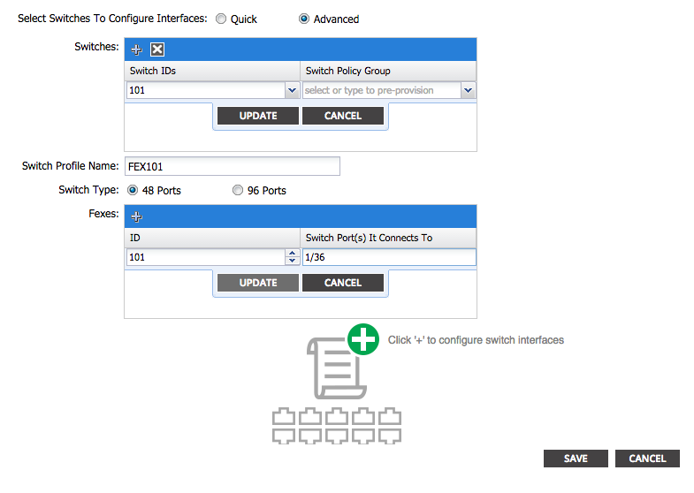Focus the FEX ID field showing 101
The width and height of the screenshot is (694, 493).
pos(206,257)
